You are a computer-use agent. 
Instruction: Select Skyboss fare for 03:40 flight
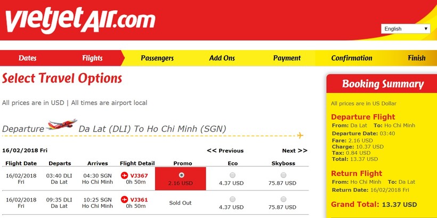283,175
